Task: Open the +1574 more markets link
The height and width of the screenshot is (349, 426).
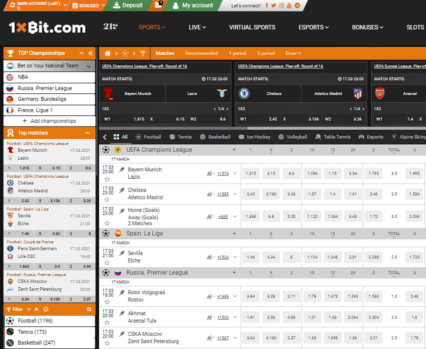Action: click(223, 173)
